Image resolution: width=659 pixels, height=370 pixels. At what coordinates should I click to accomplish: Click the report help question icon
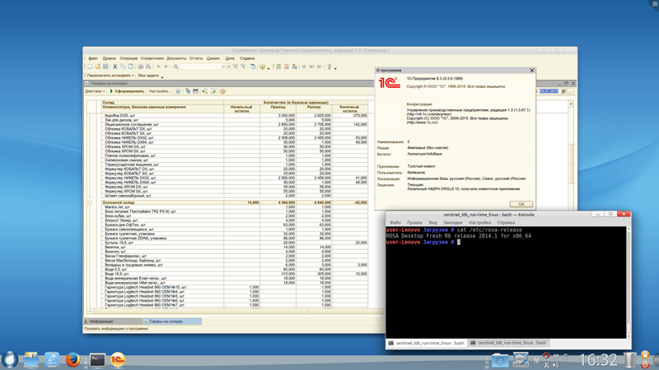pos(222,91)
